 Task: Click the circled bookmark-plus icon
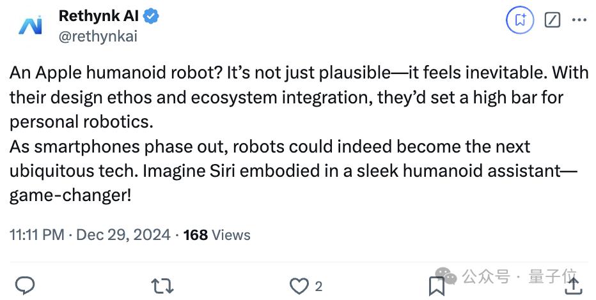click(520, 20)
